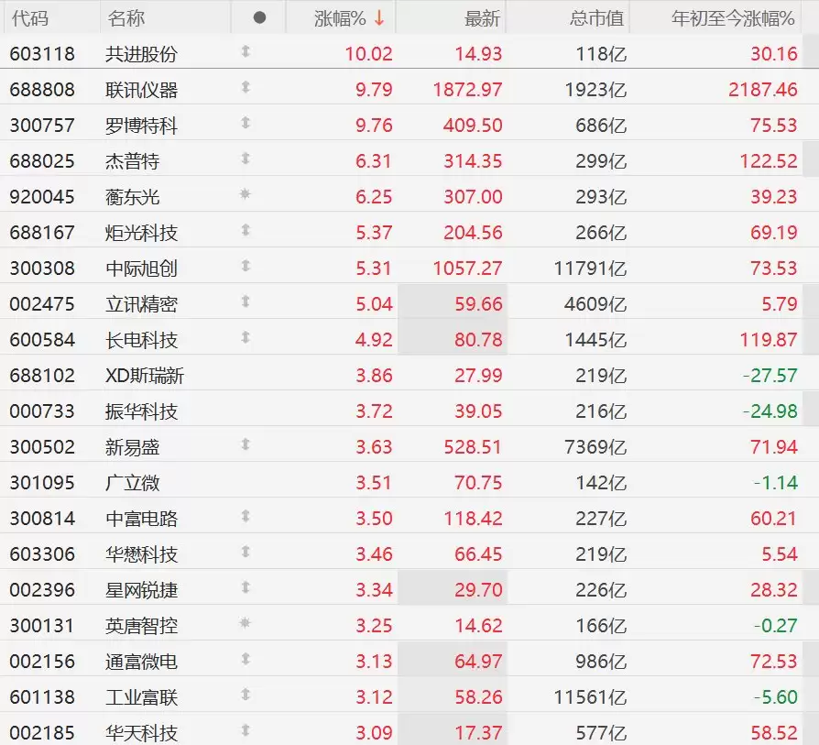Click the marker icon in 长电科技 row
The width and height of the screenshot is (819, 745).
pos(246,337)
